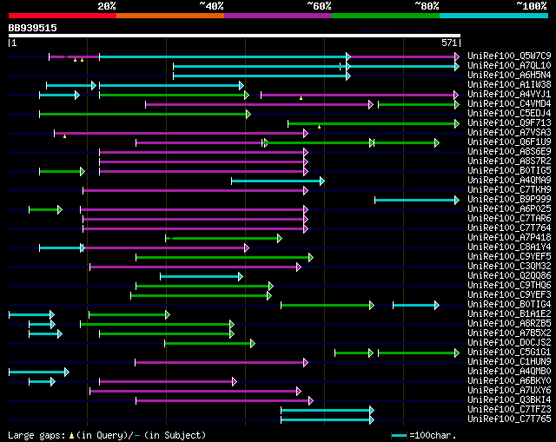Select the UniRef100_A7UXY6 label
The height and width of the screenshot is (442, 556).
pyautogui.click(x=509, y=391)
